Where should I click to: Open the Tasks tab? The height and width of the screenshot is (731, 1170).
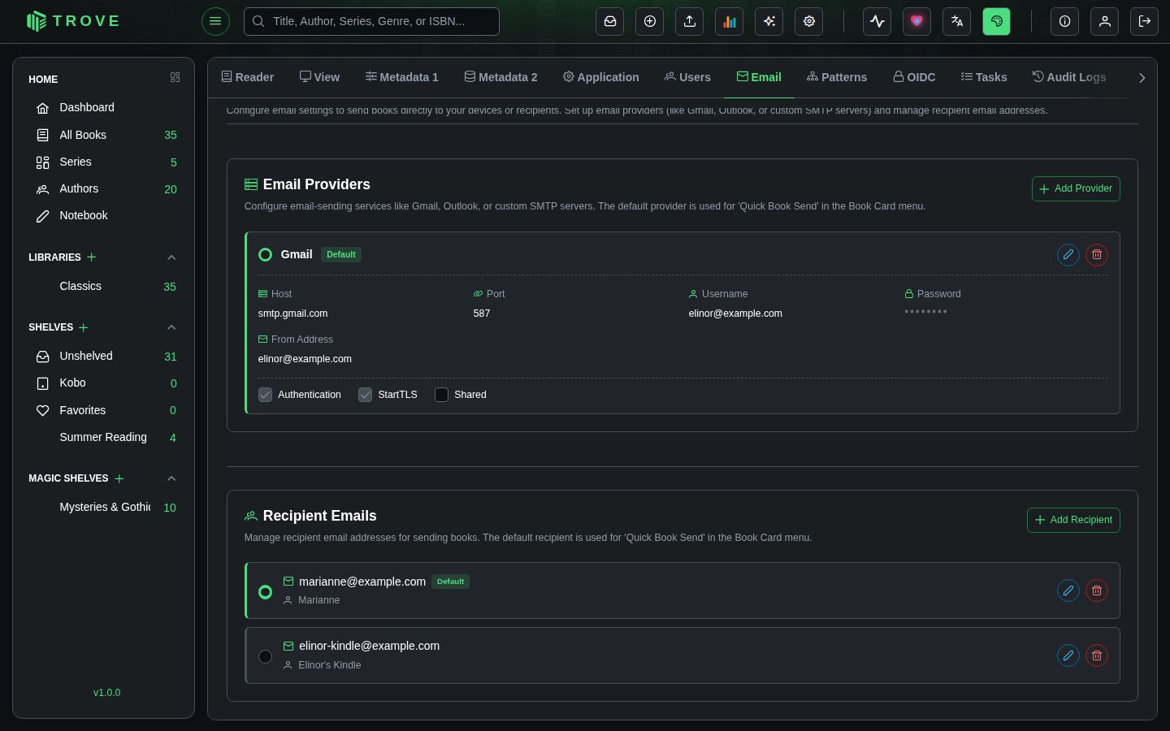tap(983, 77)
